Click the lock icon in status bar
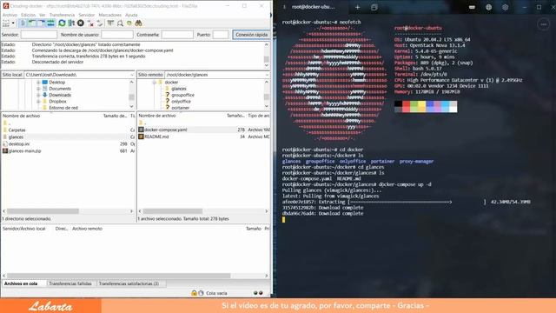Viewport: 556px width, 313px height. (x=194, y=293)
